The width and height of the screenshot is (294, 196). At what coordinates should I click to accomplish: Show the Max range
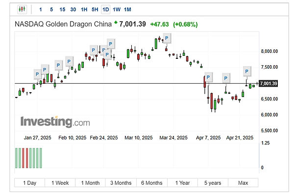(x=243, y=183)
